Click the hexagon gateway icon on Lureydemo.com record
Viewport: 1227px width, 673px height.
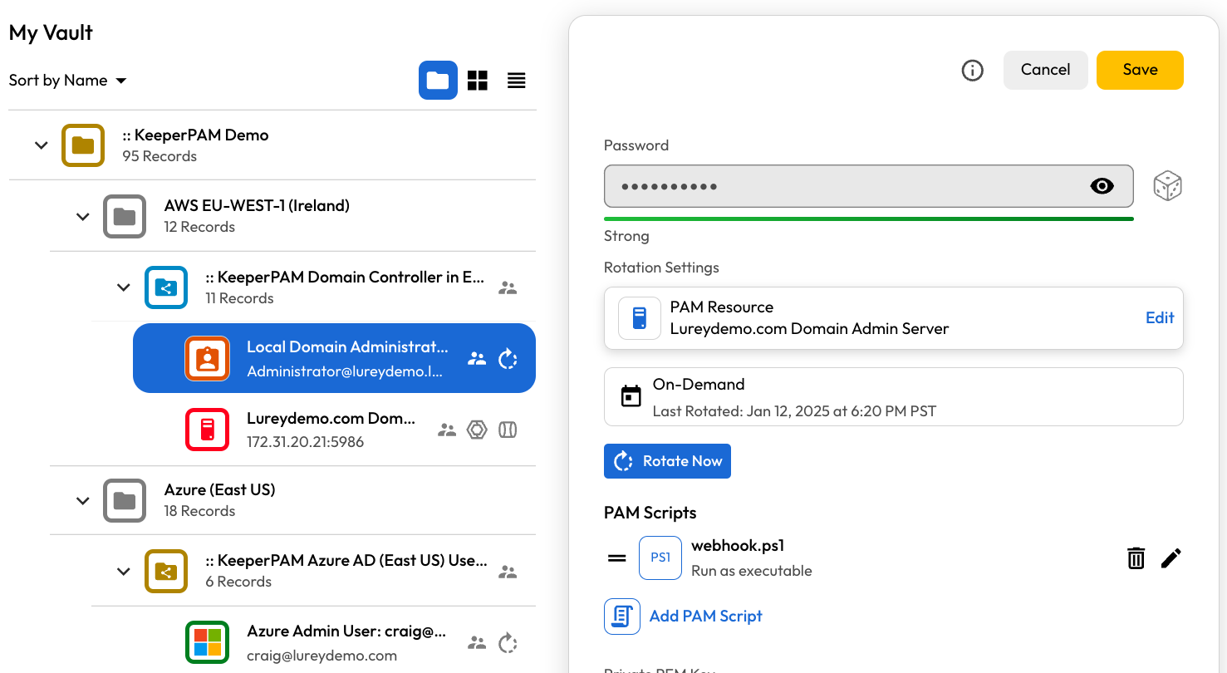477,430
